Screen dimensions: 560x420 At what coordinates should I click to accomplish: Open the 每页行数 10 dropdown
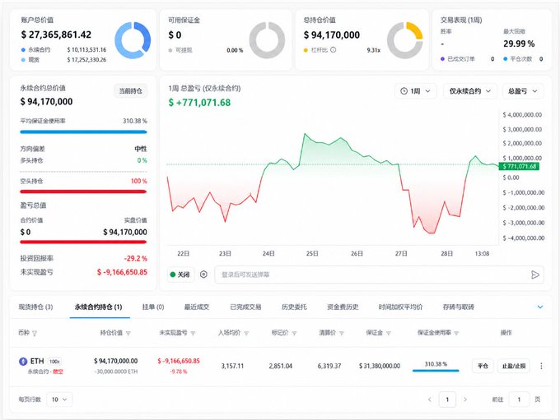point(59,399)
